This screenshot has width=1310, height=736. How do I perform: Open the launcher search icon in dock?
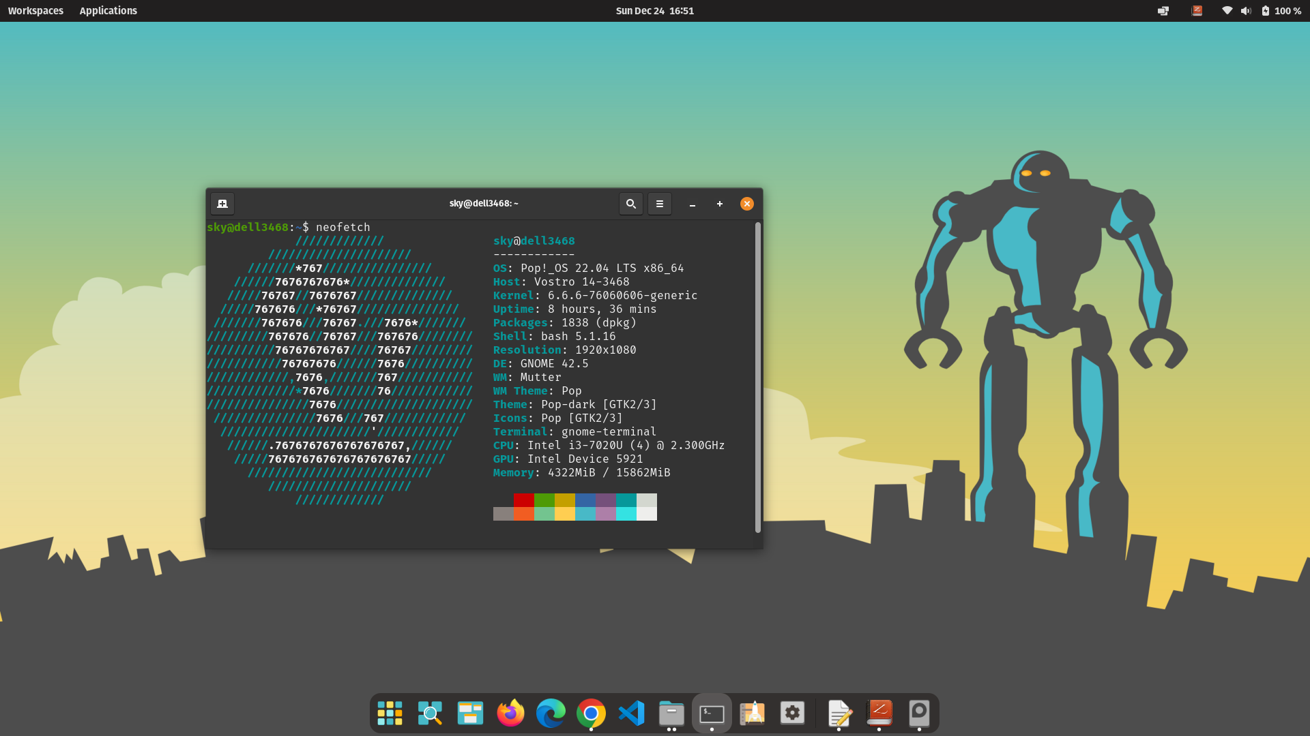[x=430, y=713]
